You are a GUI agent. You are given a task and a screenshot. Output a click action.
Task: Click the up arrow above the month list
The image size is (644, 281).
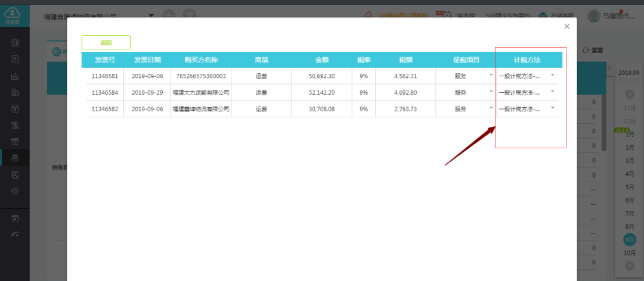(630, 94)
